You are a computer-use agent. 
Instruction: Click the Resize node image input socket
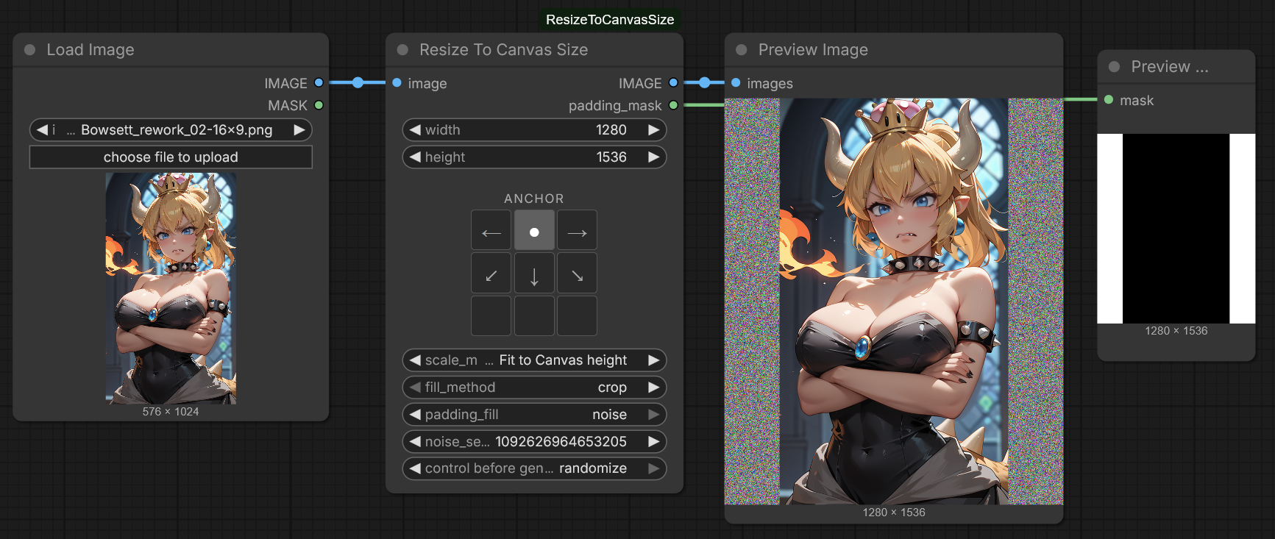397,83
